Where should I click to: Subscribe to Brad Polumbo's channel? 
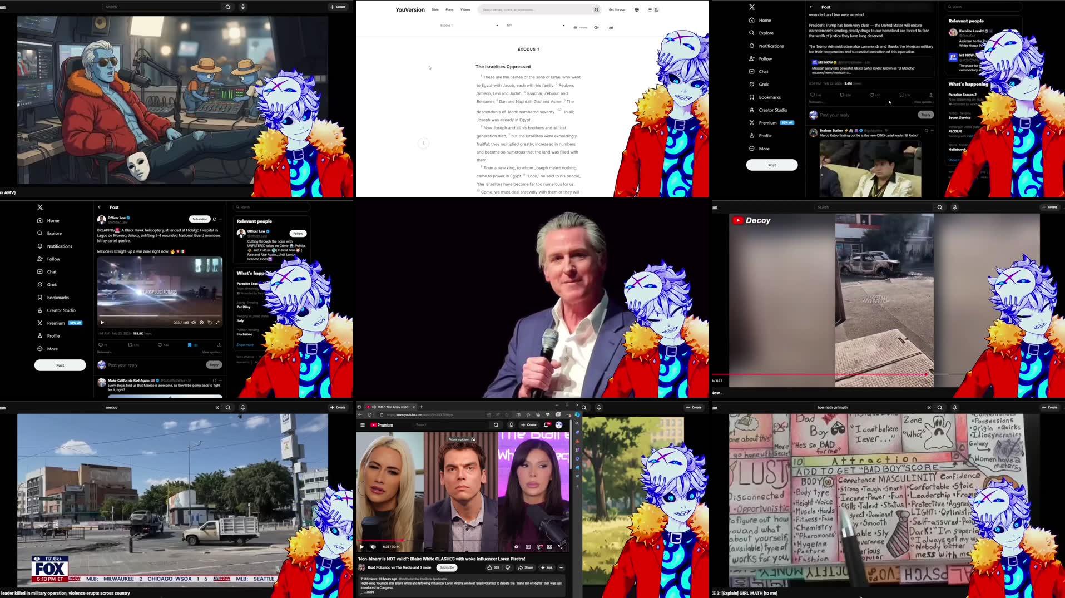click(x=447, y=567)
